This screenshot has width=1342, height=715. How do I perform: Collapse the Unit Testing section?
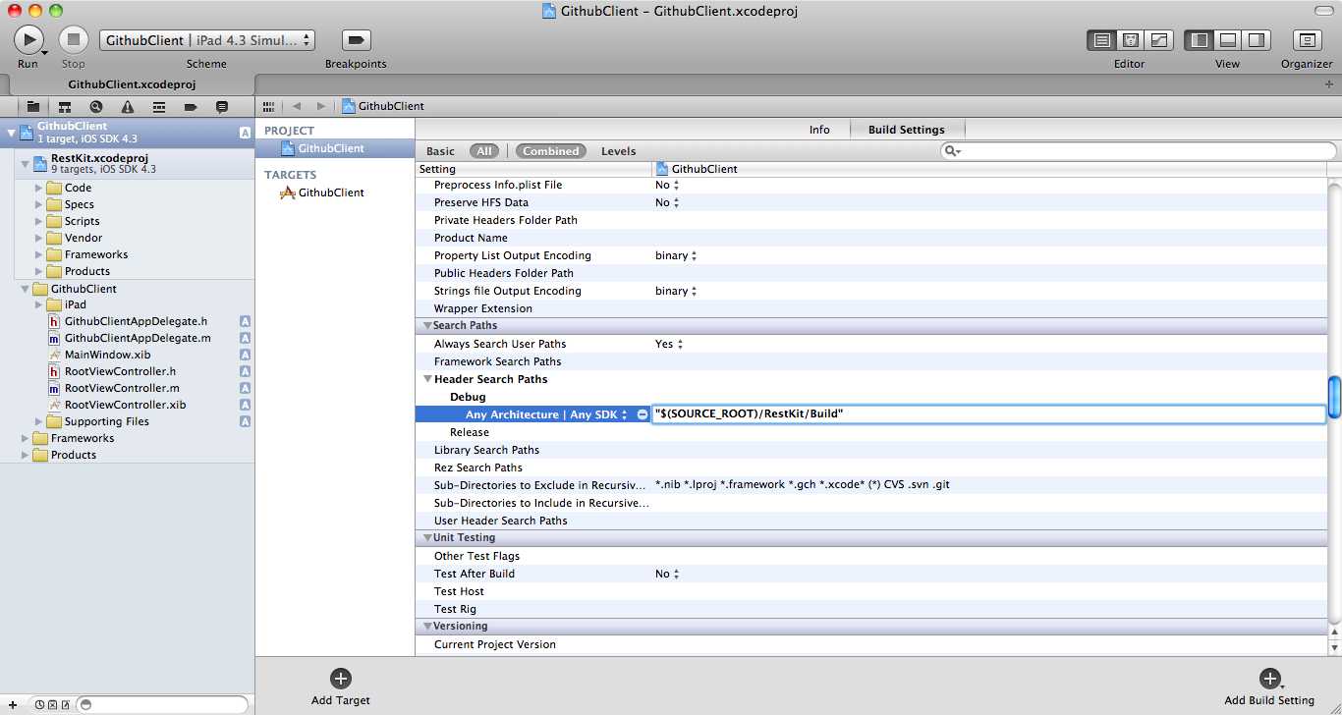tap(427, 537)
